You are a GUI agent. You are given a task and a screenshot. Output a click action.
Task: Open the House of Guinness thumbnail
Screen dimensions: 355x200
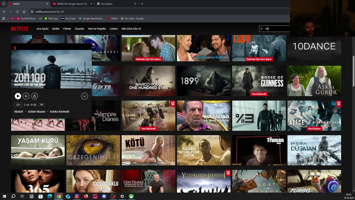tap(259, 81)
